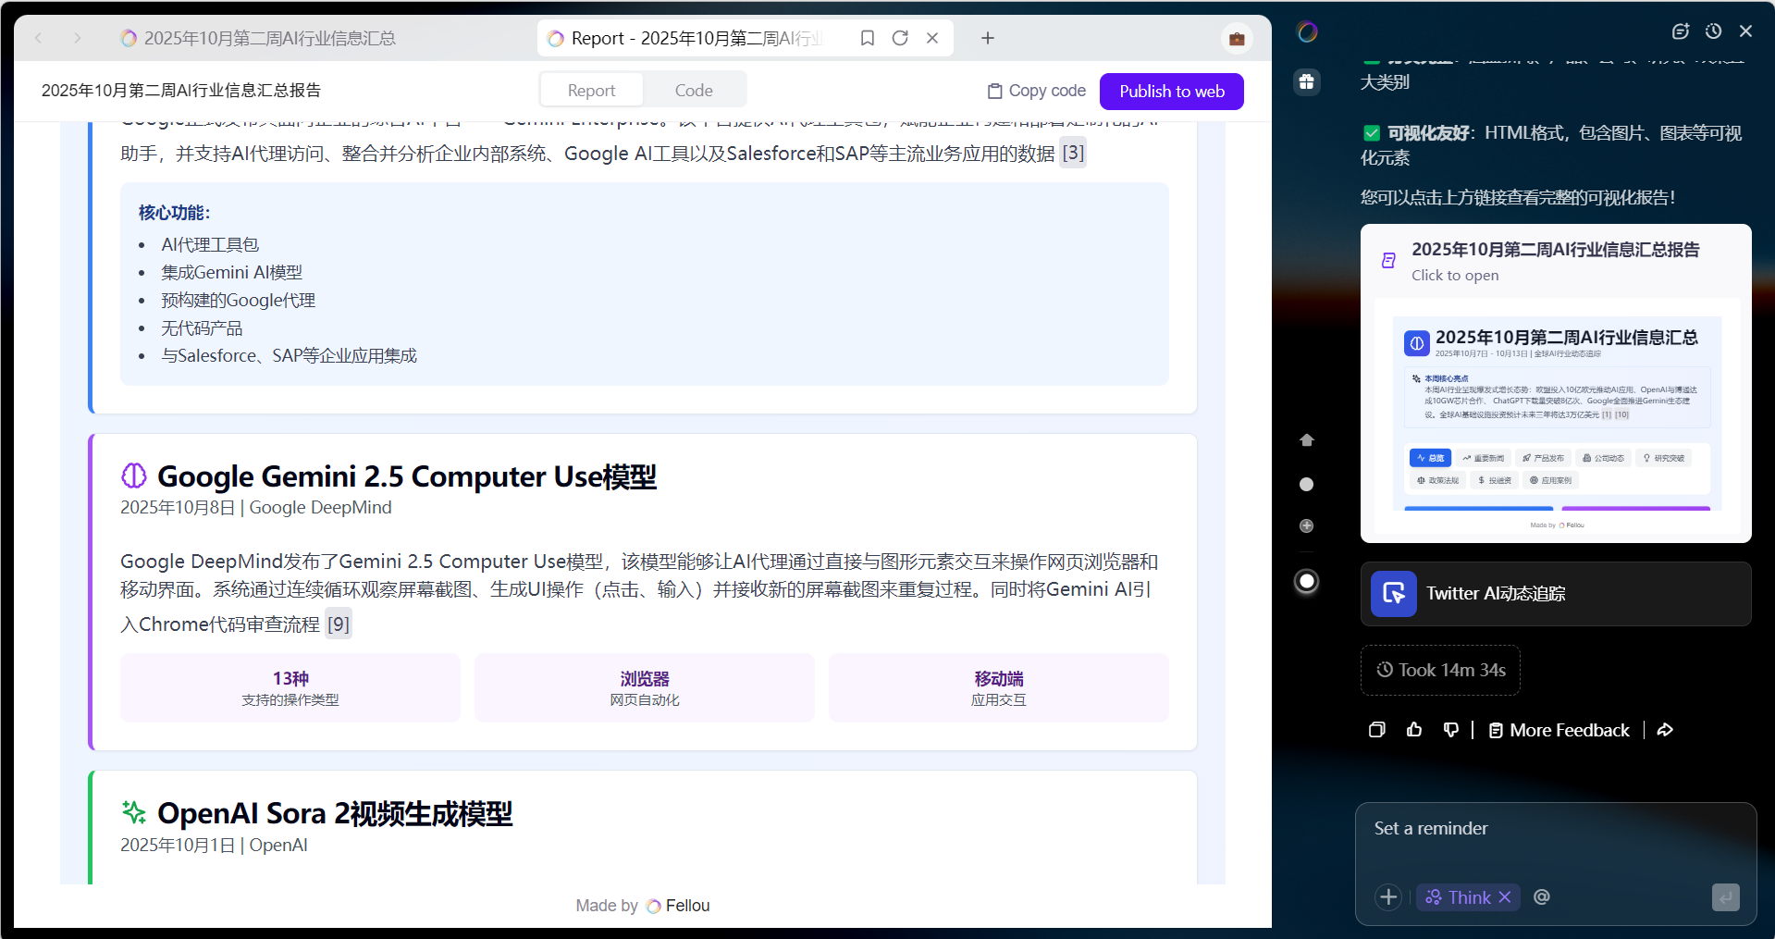Click the thumbs up feedback icon

1414,730
